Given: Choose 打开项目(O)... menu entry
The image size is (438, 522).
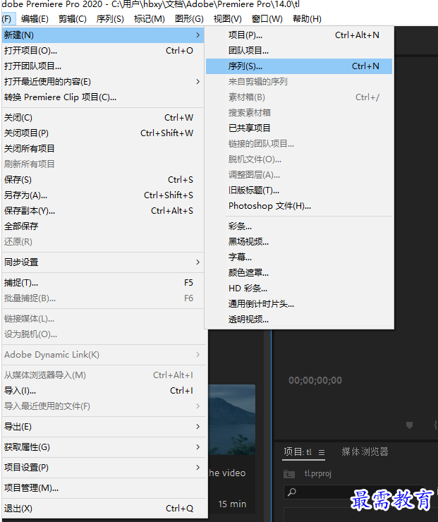Looking at the screenshot, I should [x=103, y=51].
